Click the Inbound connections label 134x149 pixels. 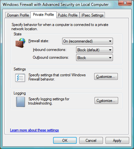click(50, 50)
